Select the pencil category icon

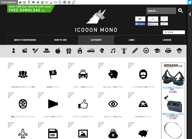tap(135, 51)
